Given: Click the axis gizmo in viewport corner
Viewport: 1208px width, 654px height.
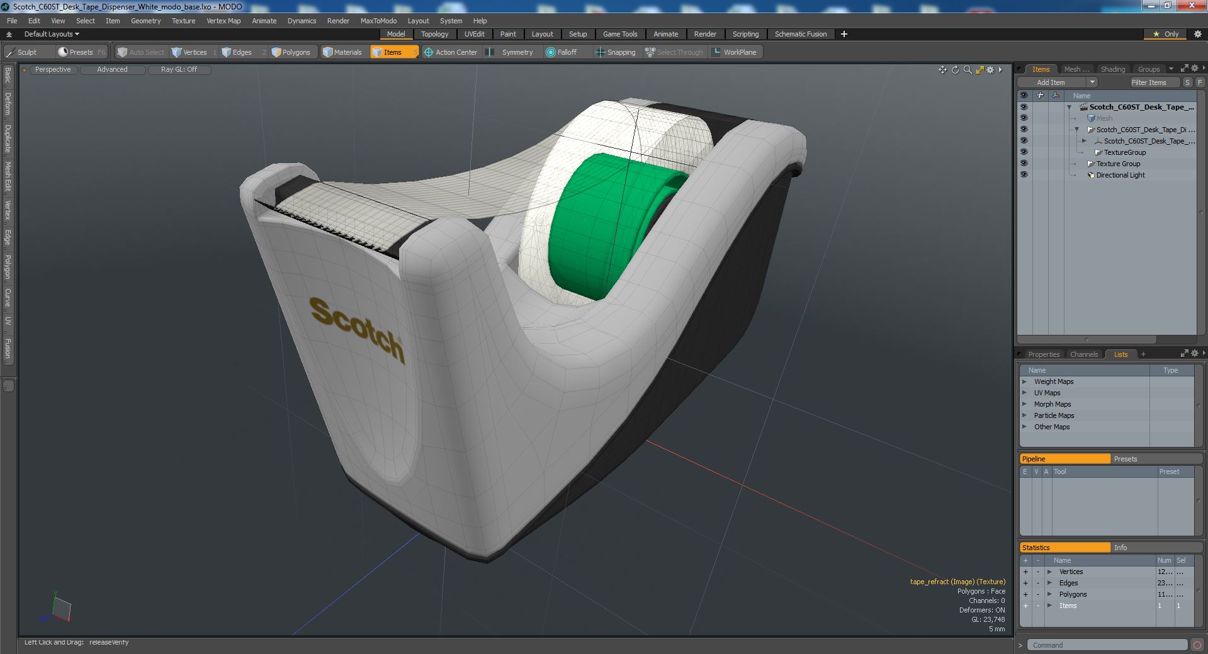Looking at the screenshot, I should coord(56,608).
